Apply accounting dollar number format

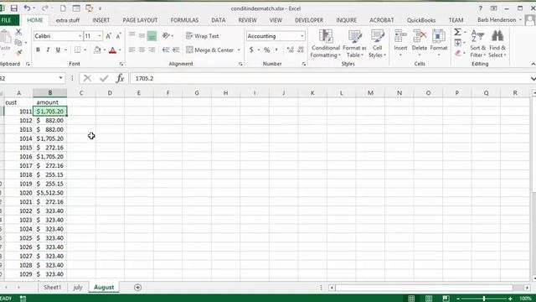(251, 50)
